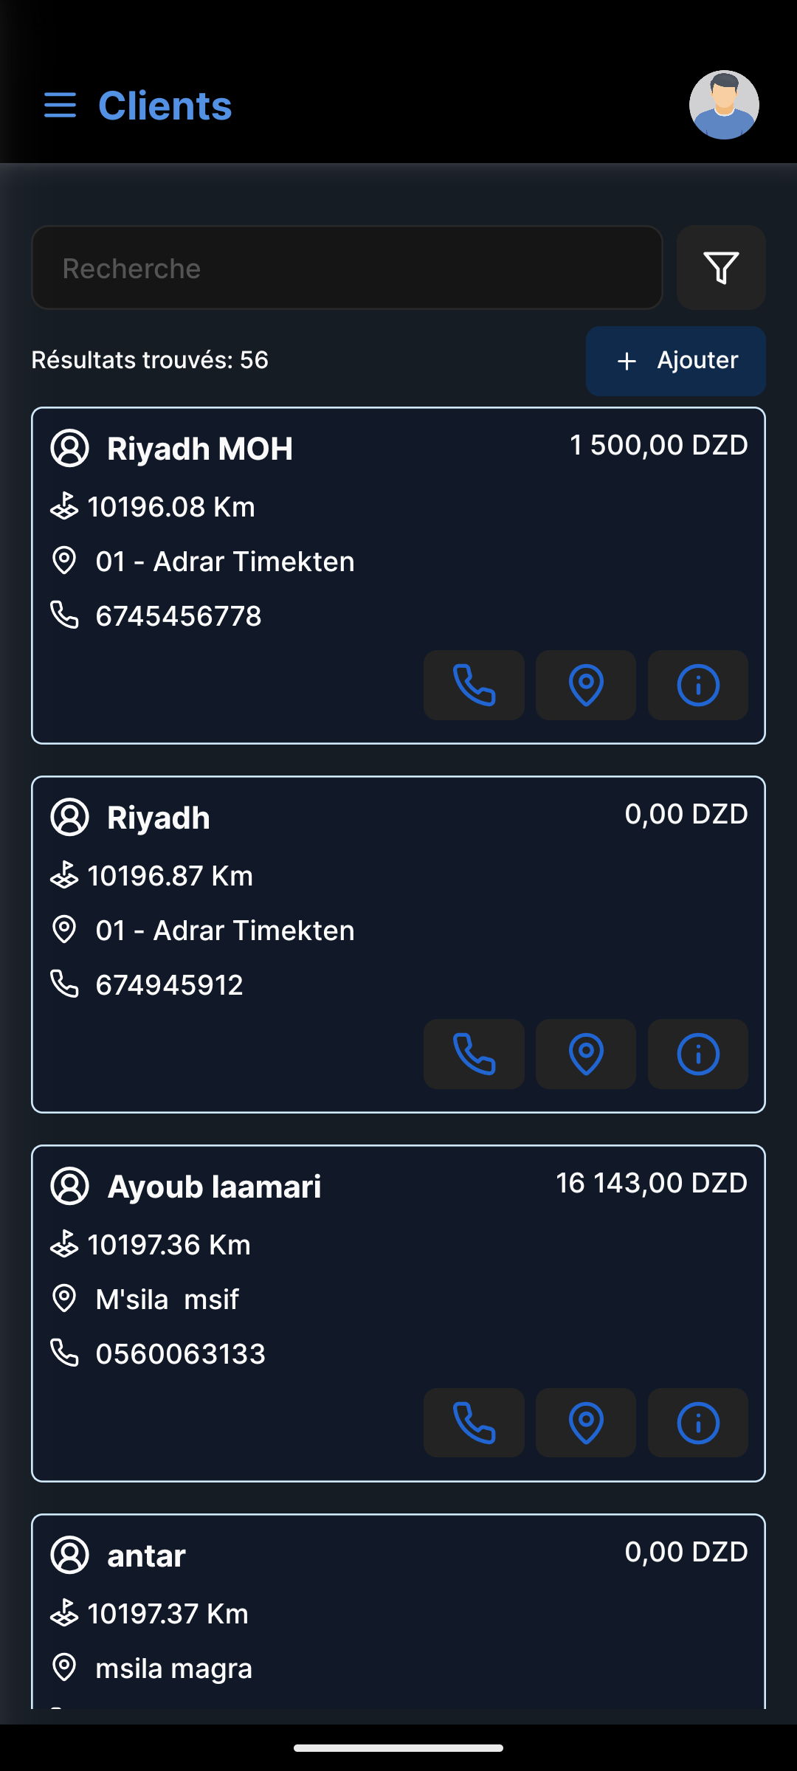View Riyadh MOH info details

[697, 685]
